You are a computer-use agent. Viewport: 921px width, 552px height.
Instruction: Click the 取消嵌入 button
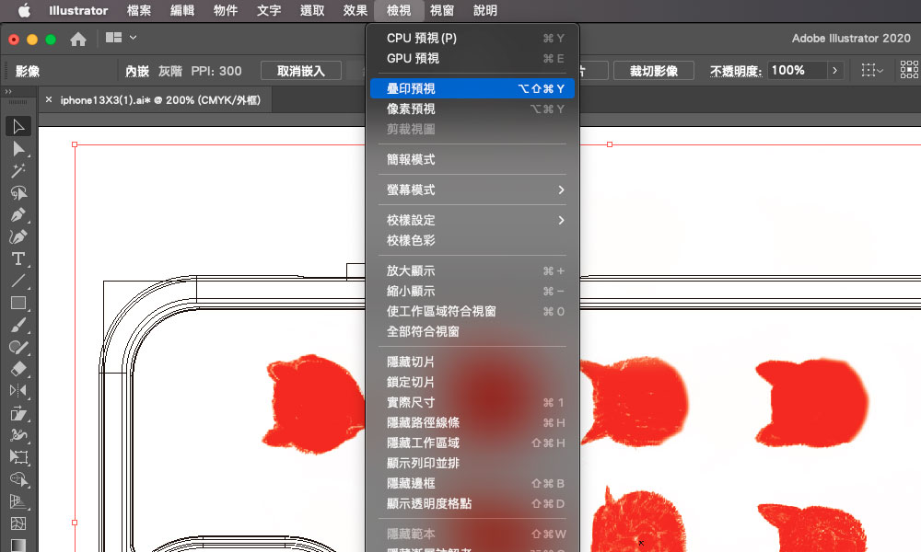tap(300, 71)
